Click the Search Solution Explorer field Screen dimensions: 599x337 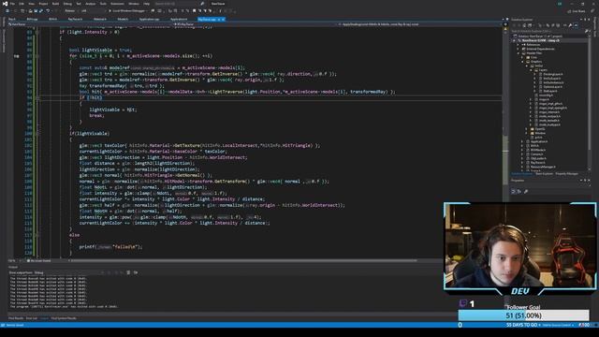pos(548,31)
